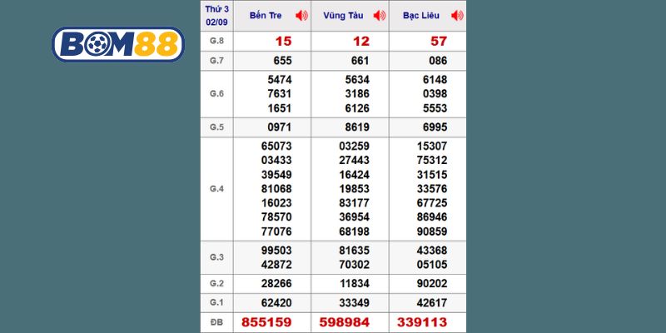Click the number 65073 in G.4

276,147
